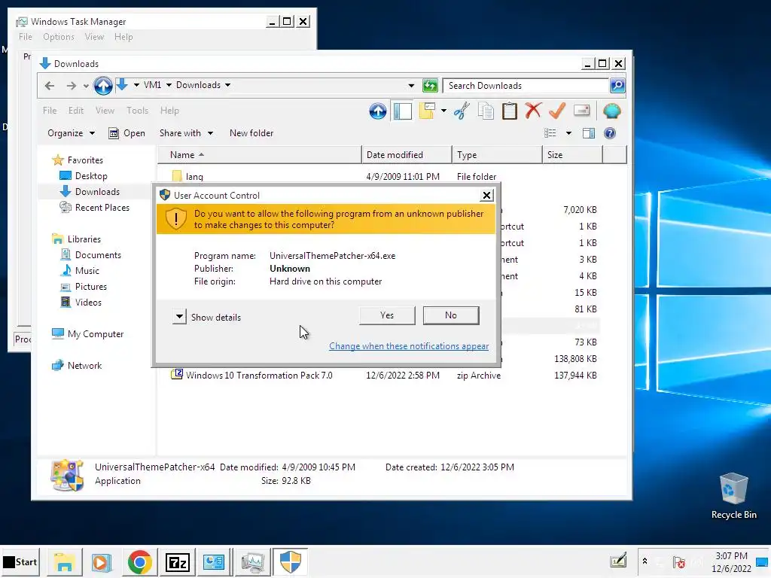Open Classic Shell settings shell icon
This screenshot has height=578, width=771.
[x=611, y=111]
